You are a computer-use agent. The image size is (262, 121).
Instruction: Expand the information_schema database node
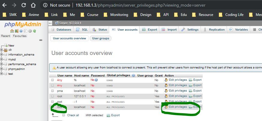click(2, 55)
